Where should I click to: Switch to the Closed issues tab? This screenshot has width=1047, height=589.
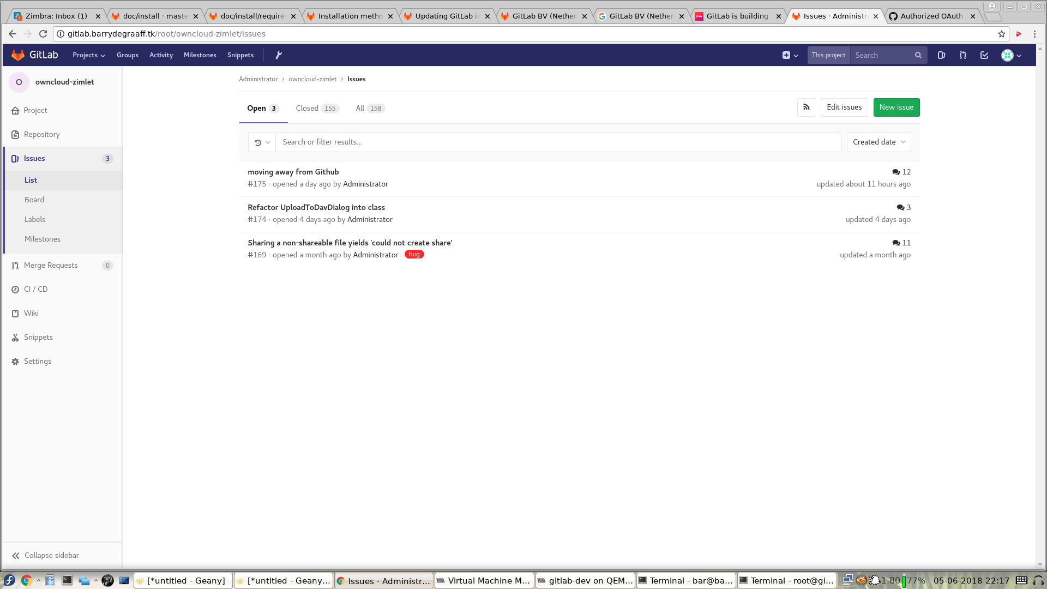[317, 108]
